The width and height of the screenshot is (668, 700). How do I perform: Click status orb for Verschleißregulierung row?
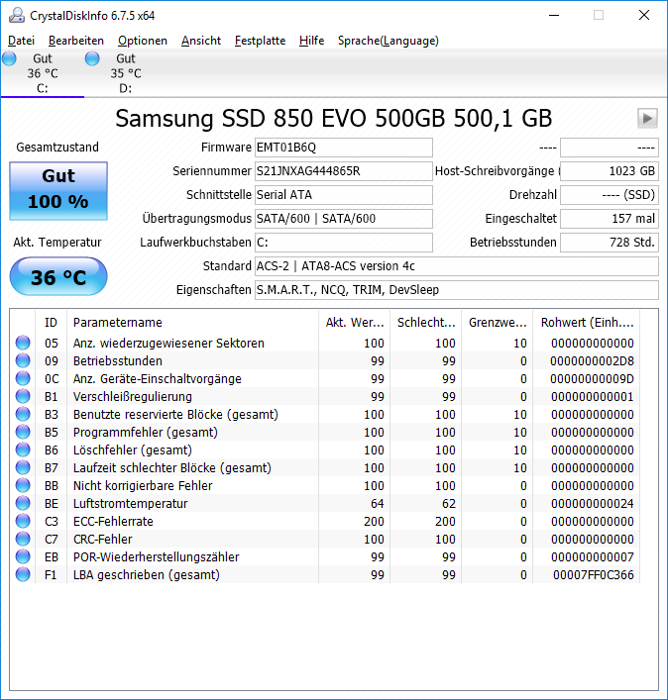23,396
